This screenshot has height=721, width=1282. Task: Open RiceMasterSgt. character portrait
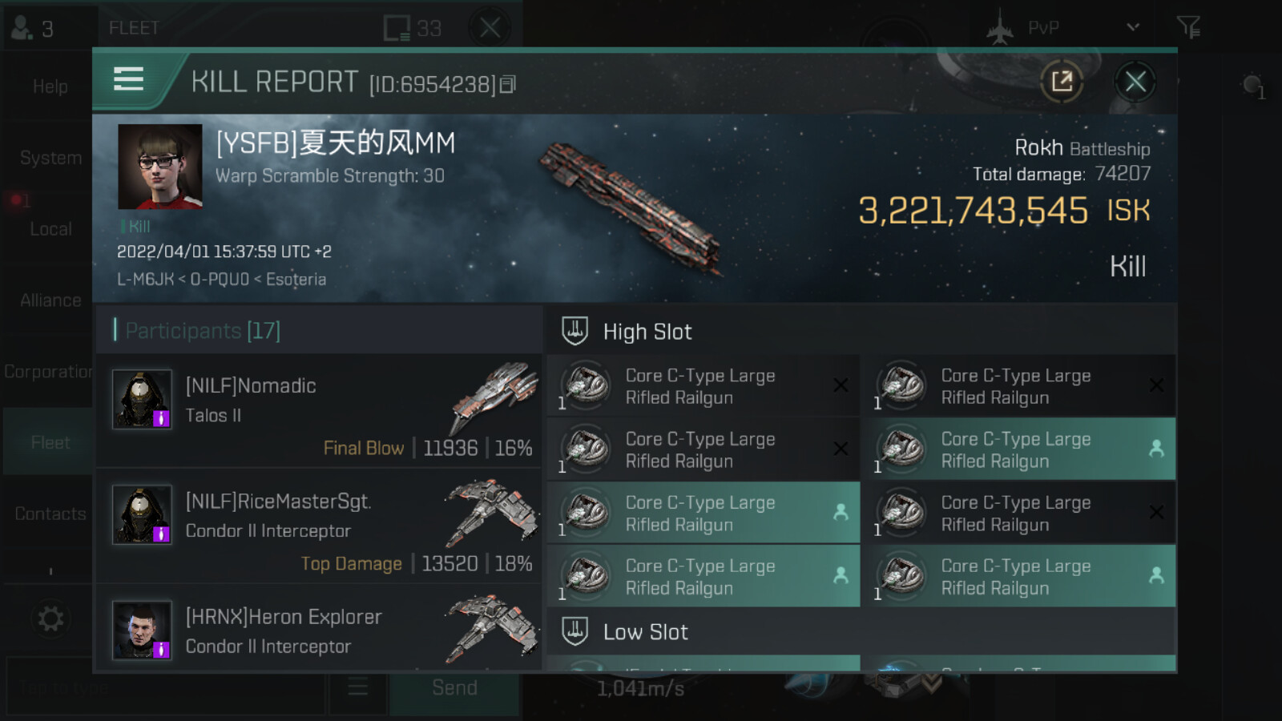[x=142, y=514]
